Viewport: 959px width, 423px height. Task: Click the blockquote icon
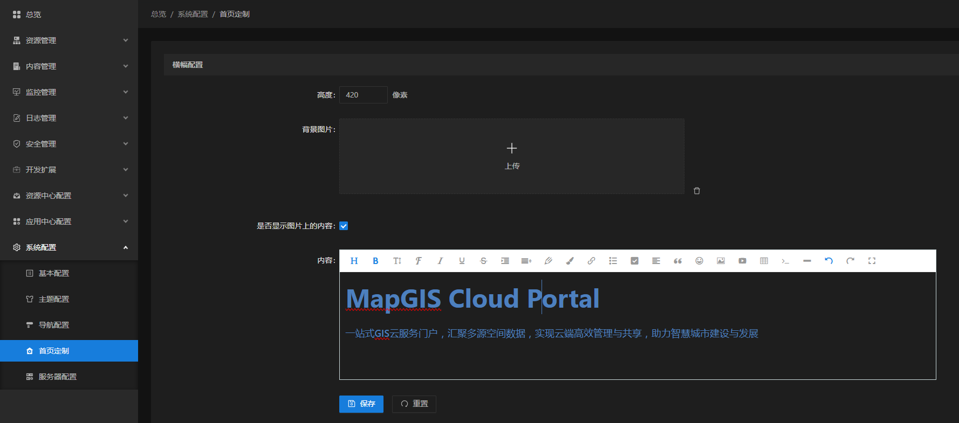(677, 261)
